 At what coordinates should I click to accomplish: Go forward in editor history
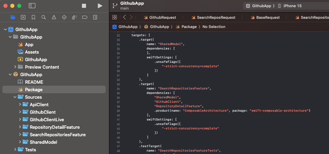coord(131,17)
